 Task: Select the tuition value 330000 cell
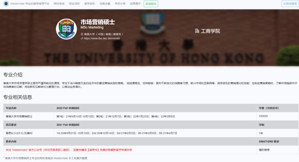263,116
